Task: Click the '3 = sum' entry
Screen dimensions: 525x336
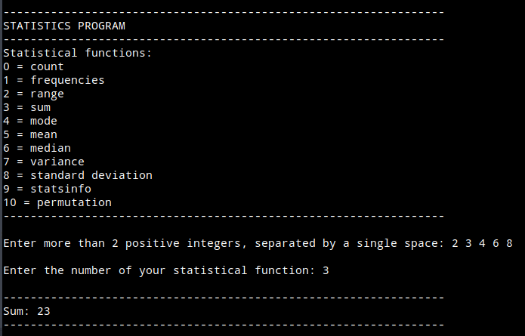Action: click(27, 107)
